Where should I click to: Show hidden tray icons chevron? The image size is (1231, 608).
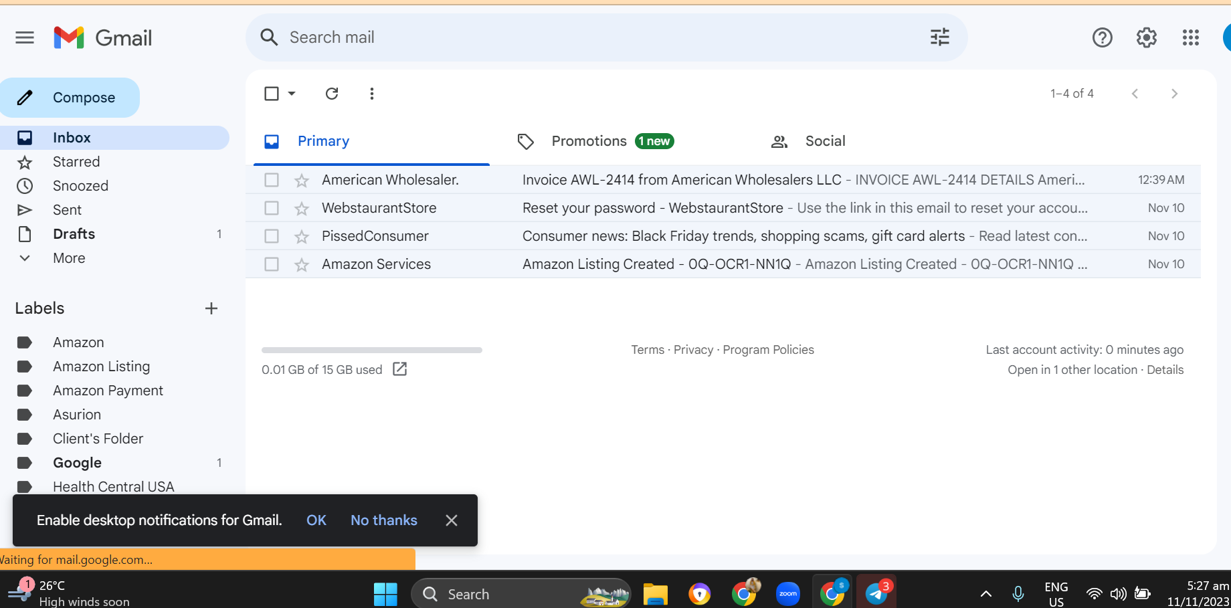(x=986, y=594)
